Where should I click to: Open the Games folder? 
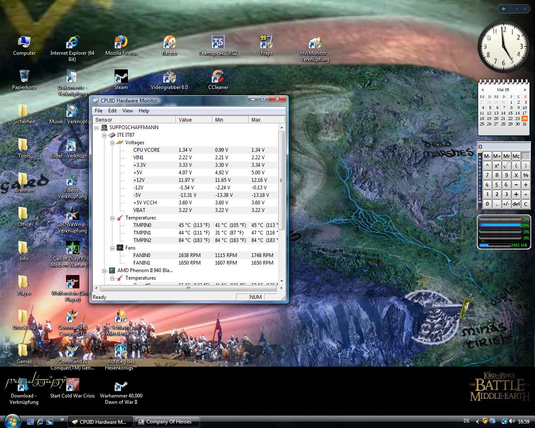tap(24, 354)
